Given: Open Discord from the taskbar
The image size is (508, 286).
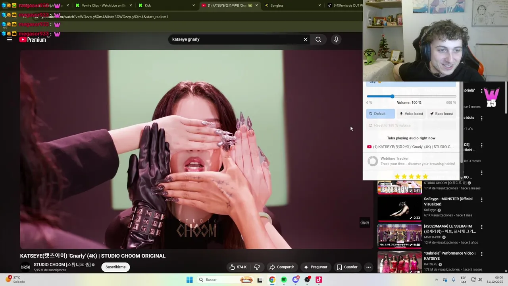Looking at the screenshot, I should 295,280.
